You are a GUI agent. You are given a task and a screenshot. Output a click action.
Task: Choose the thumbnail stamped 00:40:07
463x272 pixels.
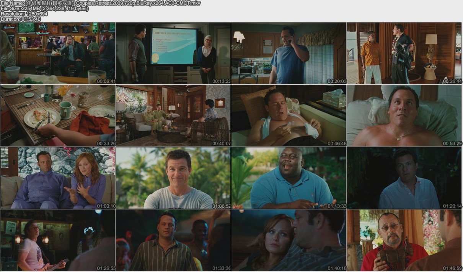tap(173, 116)
